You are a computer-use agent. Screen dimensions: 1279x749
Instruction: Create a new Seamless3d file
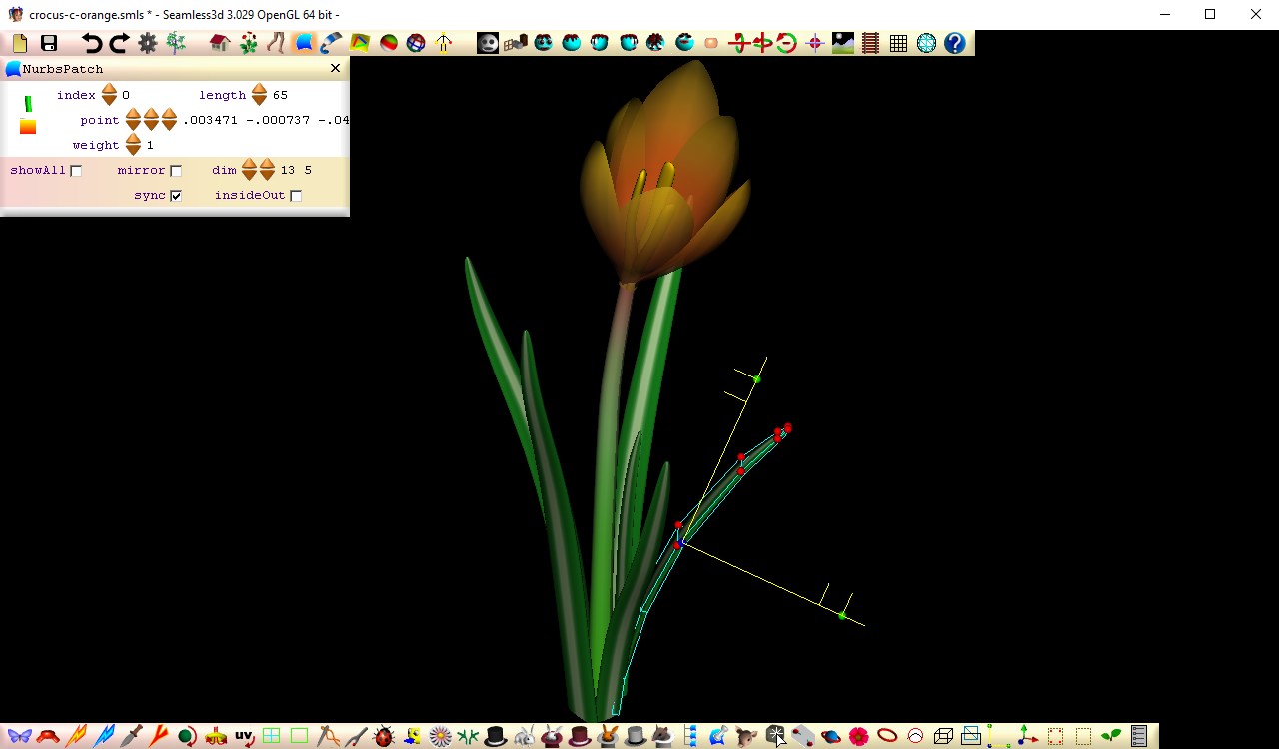click(x=18, y=43)
